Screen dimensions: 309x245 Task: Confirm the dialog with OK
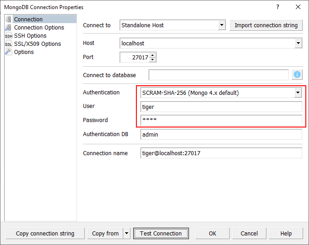click(x=212, y=234)
